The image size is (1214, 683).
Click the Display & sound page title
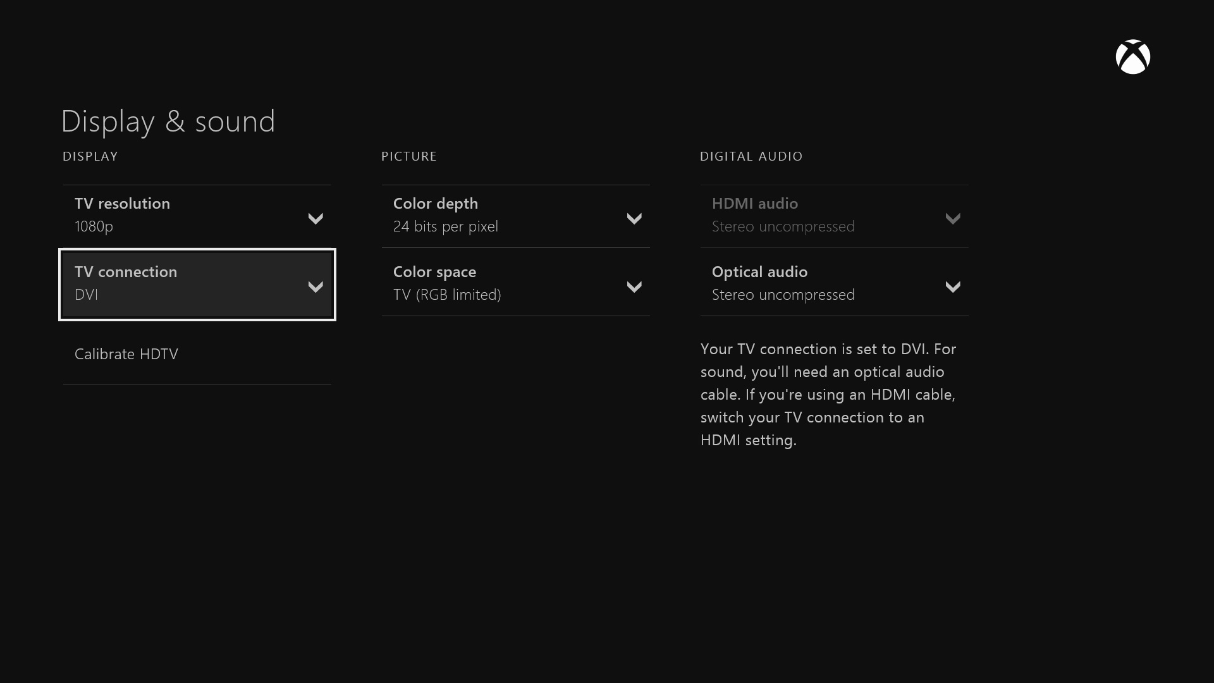point(168,121)
